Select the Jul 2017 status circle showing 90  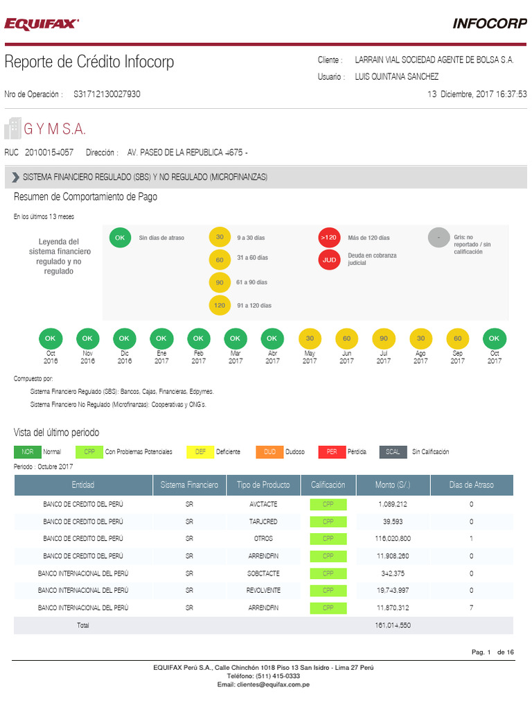384,338
